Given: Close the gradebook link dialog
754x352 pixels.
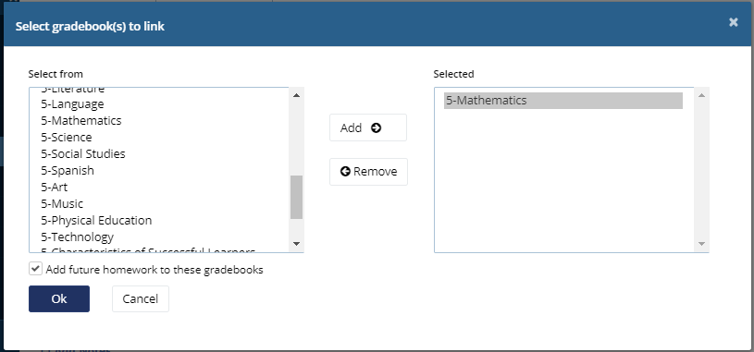Looking at the screenshot, I should click(x=733, y=22).
